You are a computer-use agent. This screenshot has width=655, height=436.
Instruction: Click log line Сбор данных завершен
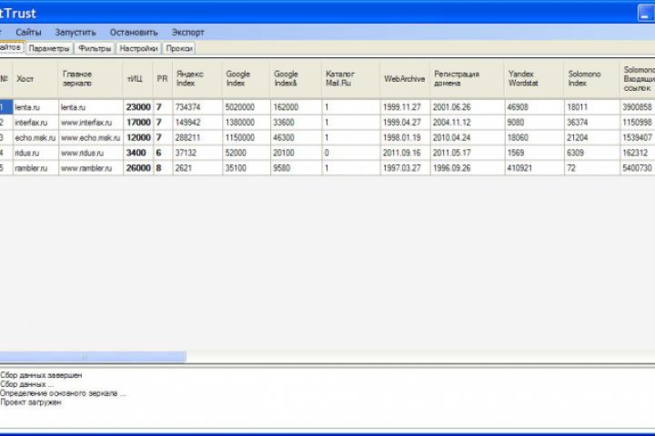pyautogui.click(x=41, y=375)
